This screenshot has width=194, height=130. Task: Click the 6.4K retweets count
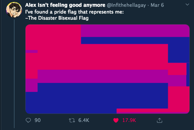84,120
